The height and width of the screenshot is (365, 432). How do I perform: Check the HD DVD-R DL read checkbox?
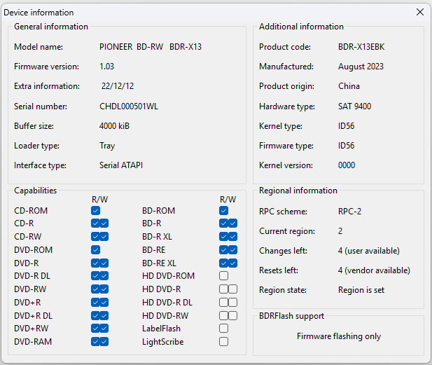tap(224, 303)
